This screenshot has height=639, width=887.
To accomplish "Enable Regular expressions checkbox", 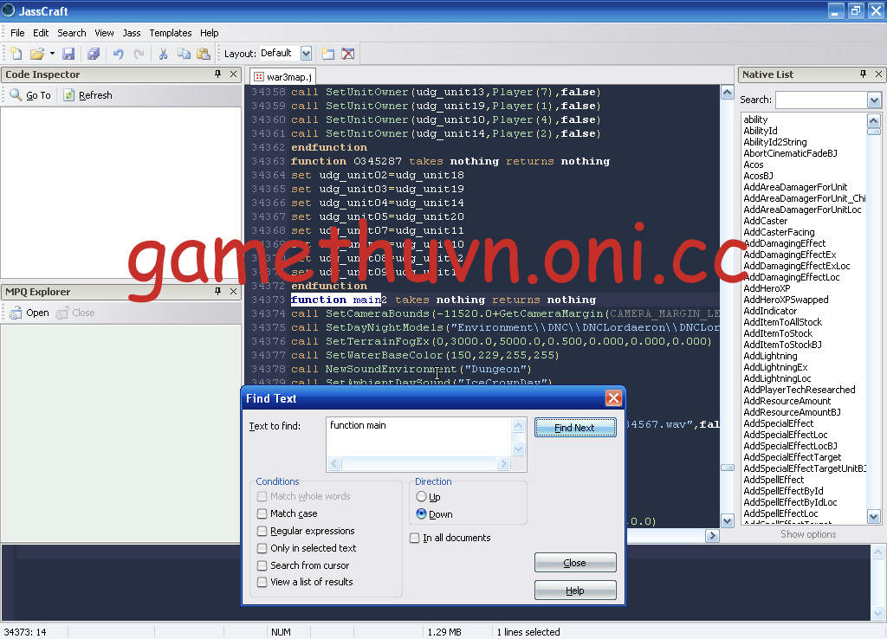I will (x=262, y=531).
